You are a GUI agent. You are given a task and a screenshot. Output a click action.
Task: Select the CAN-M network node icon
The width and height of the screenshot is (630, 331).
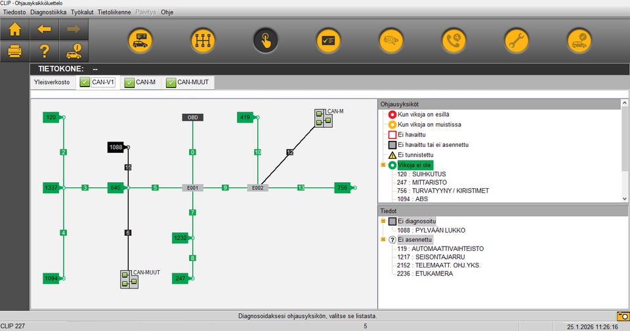tap(323, 119)
